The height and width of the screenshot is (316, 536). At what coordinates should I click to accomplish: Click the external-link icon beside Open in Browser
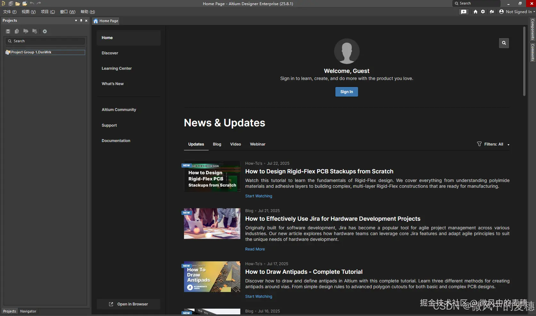(x=111, y=304)
